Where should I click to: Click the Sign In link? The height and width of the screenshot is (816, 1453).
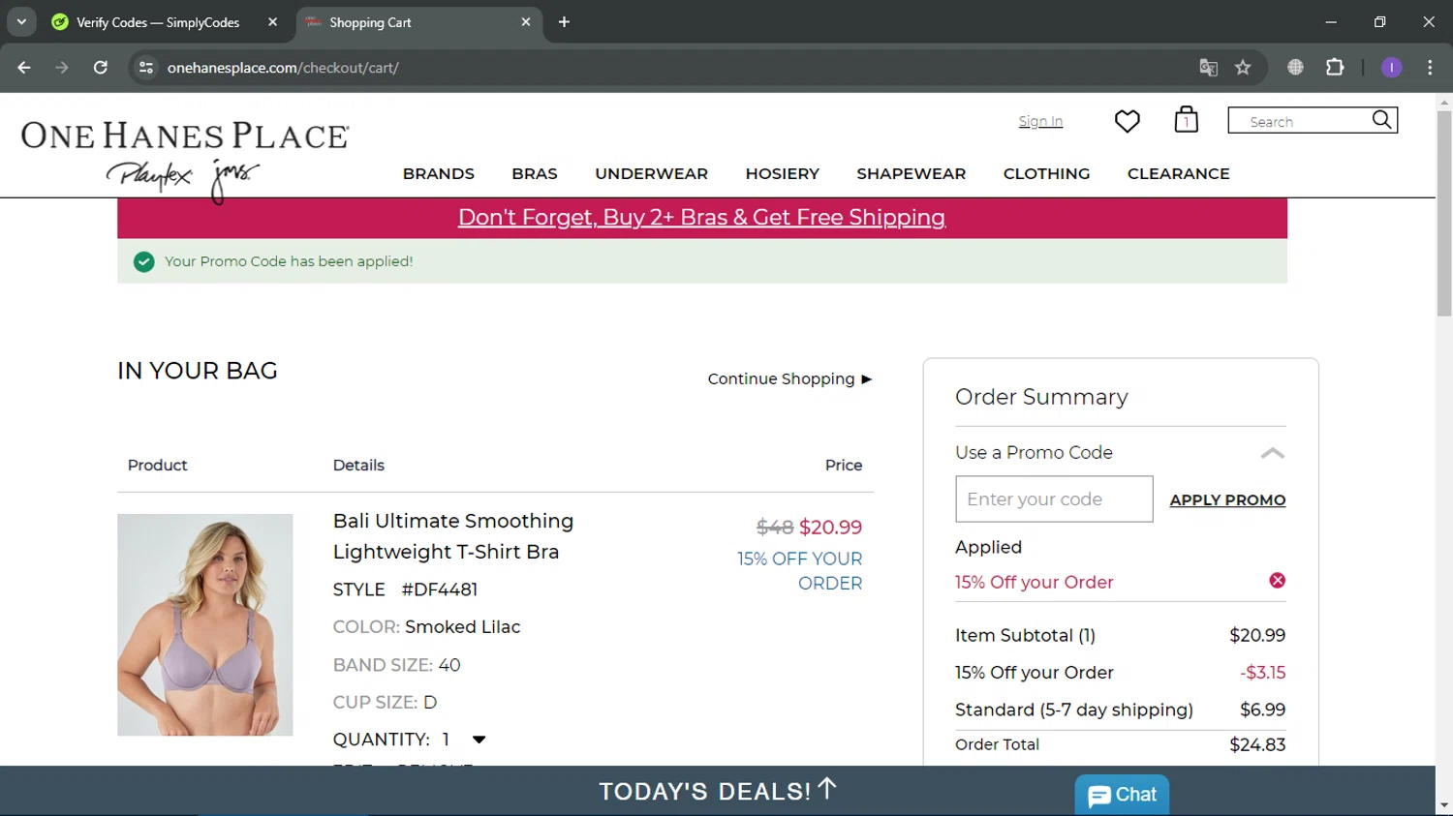1040,121
